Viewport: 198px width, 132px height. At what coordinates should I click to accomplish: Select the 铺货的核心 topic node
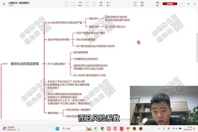(54, 113)
